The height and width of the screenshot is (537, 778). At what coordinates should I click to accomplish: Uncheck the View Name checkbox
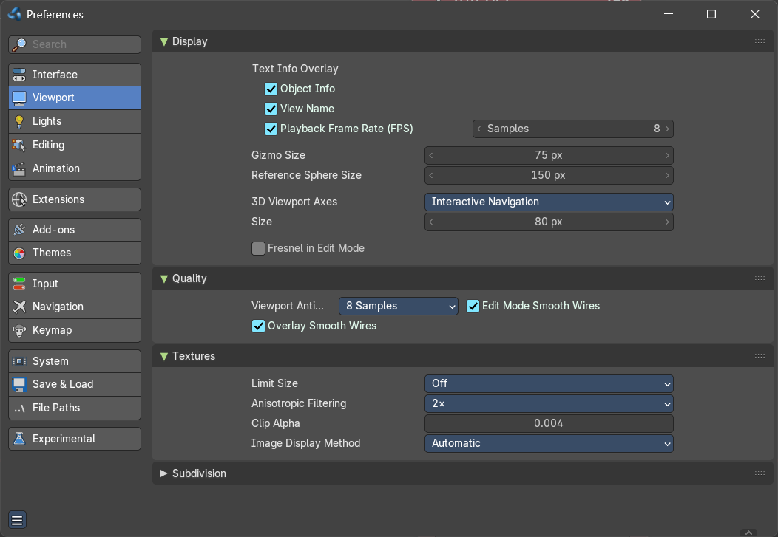[x=271, y=109]
